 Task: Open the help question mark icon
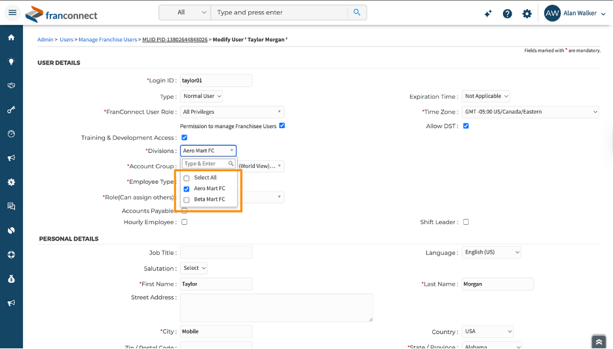point(508,13)
